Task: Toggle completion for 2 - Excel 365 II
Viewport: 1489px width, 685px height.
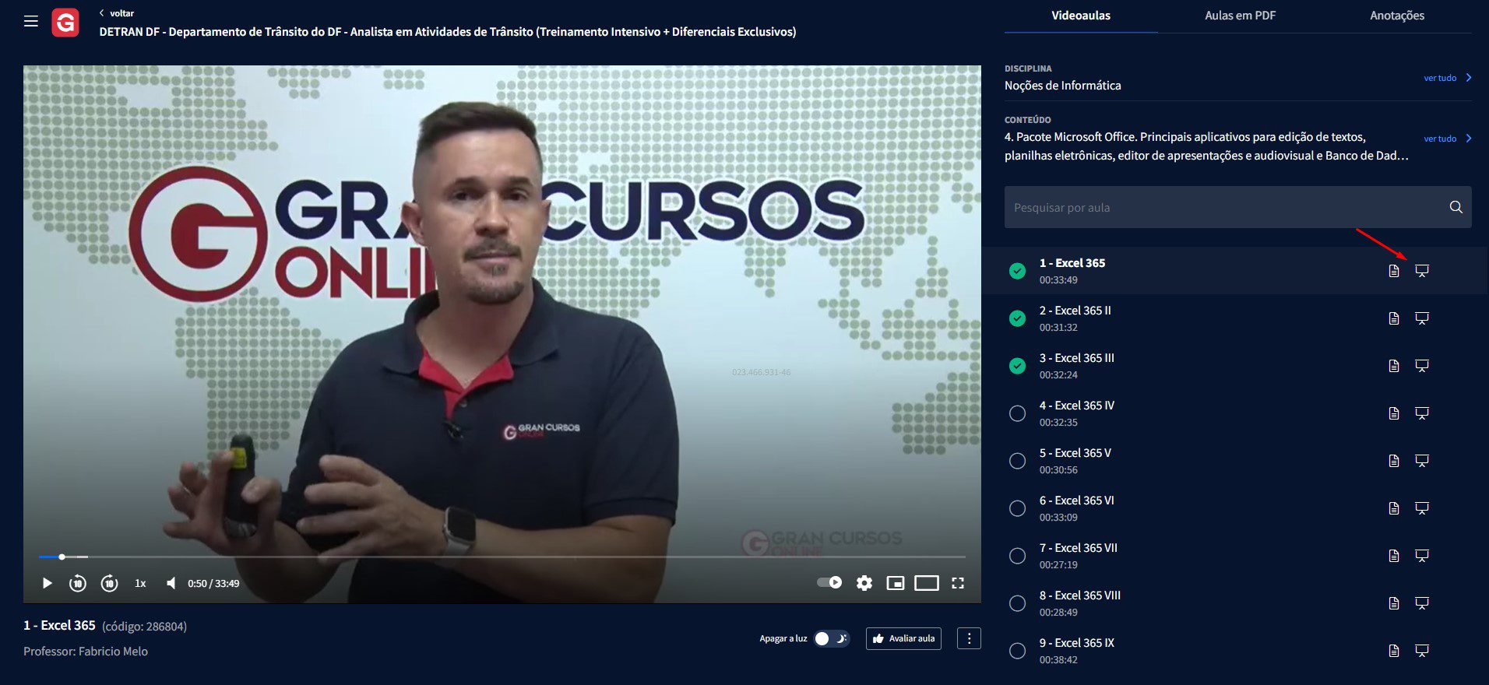Action: (x=1017, y=318)
